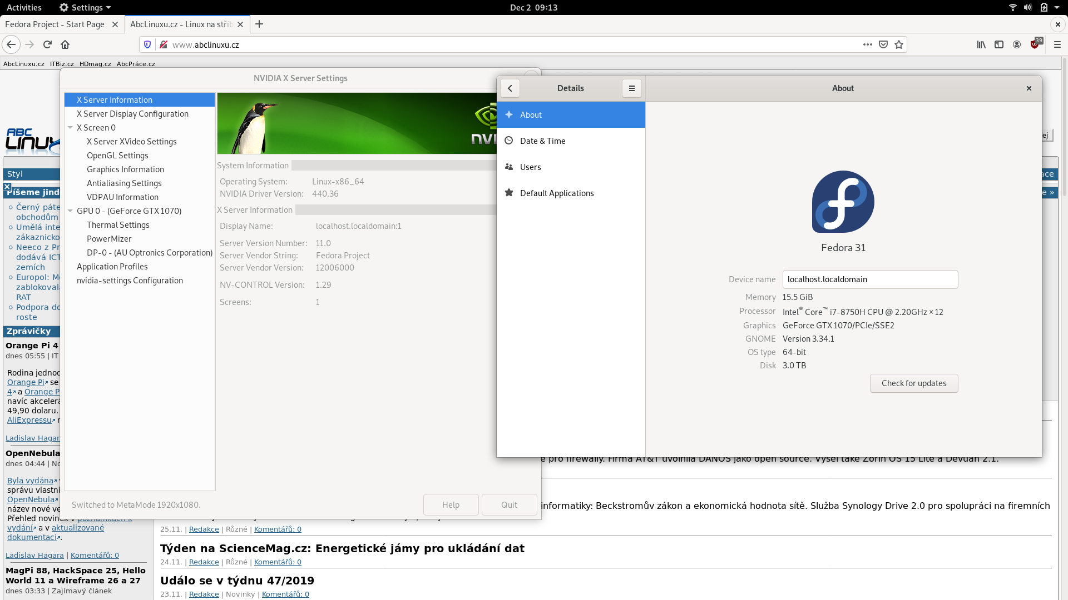Go back in the Details panel

510,88
